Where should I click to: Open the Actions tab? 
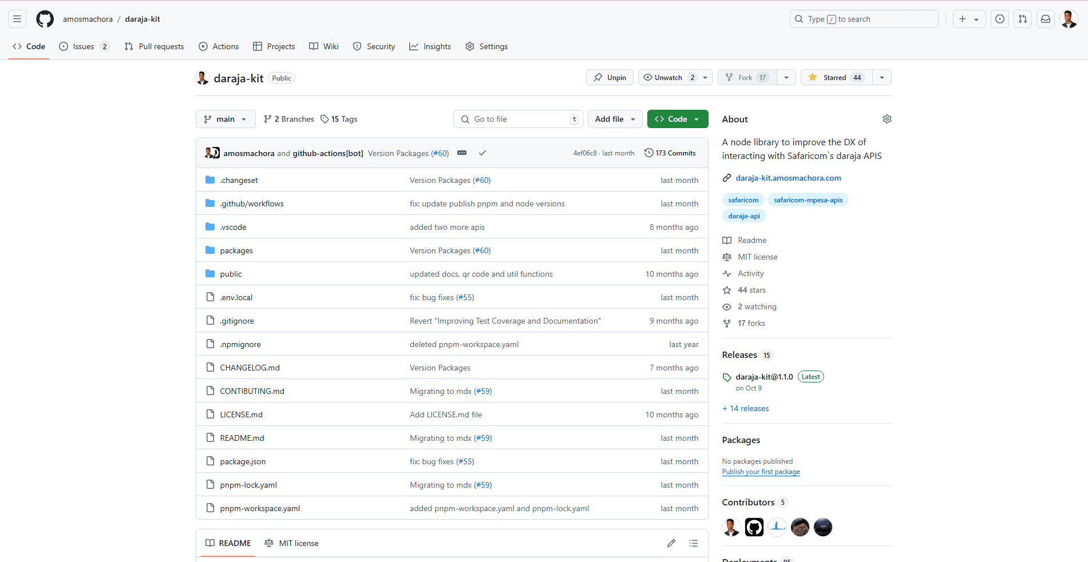tap(219, 46)
